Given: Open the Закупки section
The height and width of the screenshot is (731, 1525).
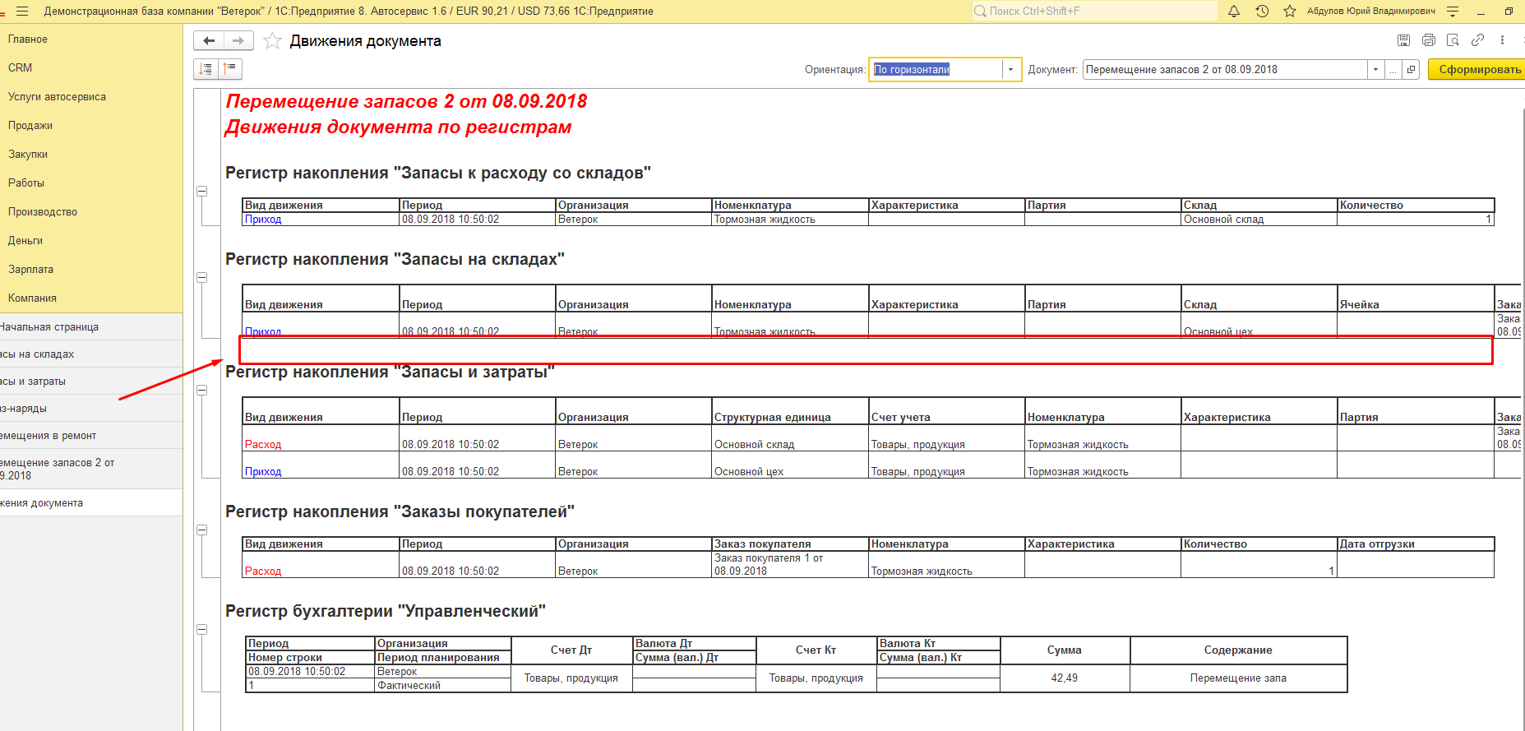Looking at the screenshot, I should [x=28, y=155].
